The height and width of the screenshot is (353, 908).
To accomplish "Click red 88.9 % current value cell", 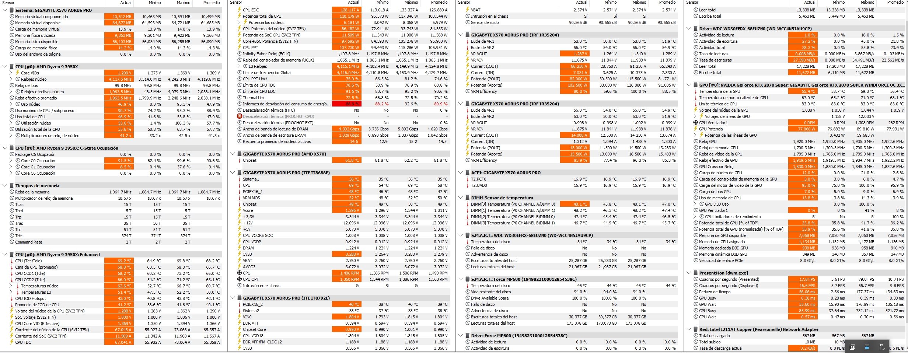I will 346,104.
